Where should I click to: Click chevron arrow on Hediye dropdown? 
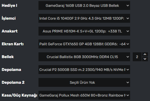pyautogui.click(x=127, y=5)
